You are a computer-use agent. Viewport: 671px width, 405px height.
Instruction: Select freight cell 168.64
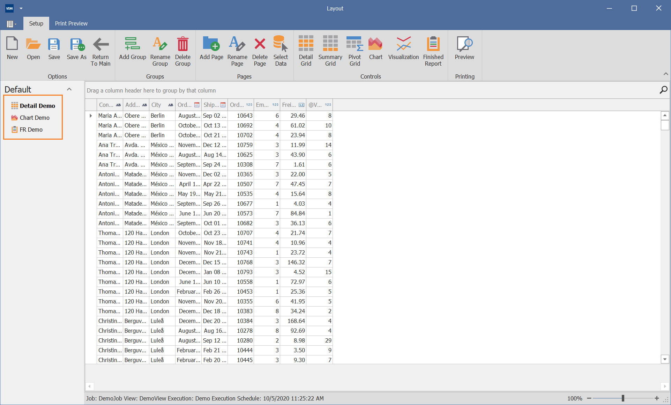pos(293,321)
